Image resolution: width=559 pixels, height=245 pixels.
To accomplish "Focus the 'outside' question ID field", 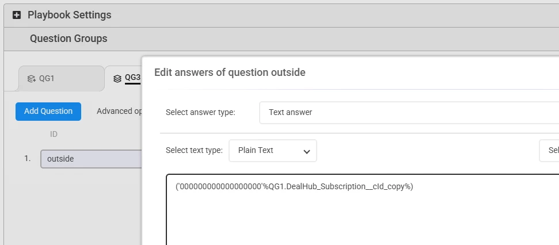I will point(91,159).
